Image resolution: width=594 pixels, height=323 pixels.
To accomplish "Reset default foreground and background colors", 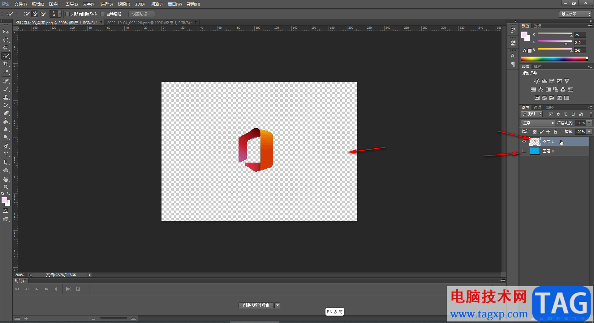I will click(x=3, y=194).
